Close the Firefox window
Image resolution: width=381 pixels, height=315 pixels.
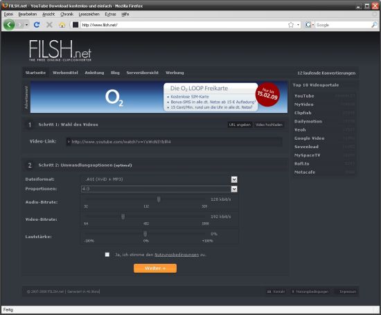point(375,6)
